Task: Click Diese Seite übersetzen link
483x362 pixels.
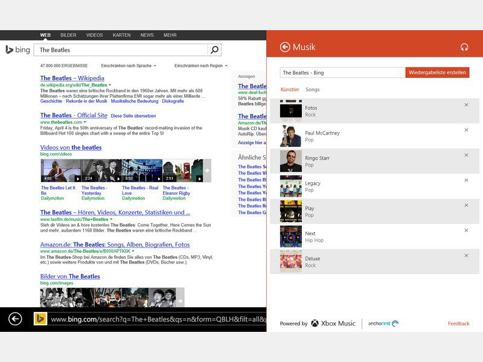Action: pyautogui.click(x=133, y=116)
